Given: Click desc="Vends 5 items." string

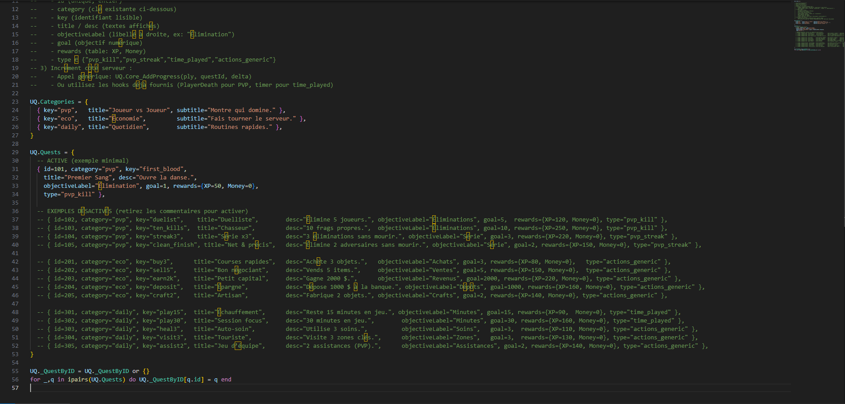Looking at the screenshot, I should coord(322,270).
